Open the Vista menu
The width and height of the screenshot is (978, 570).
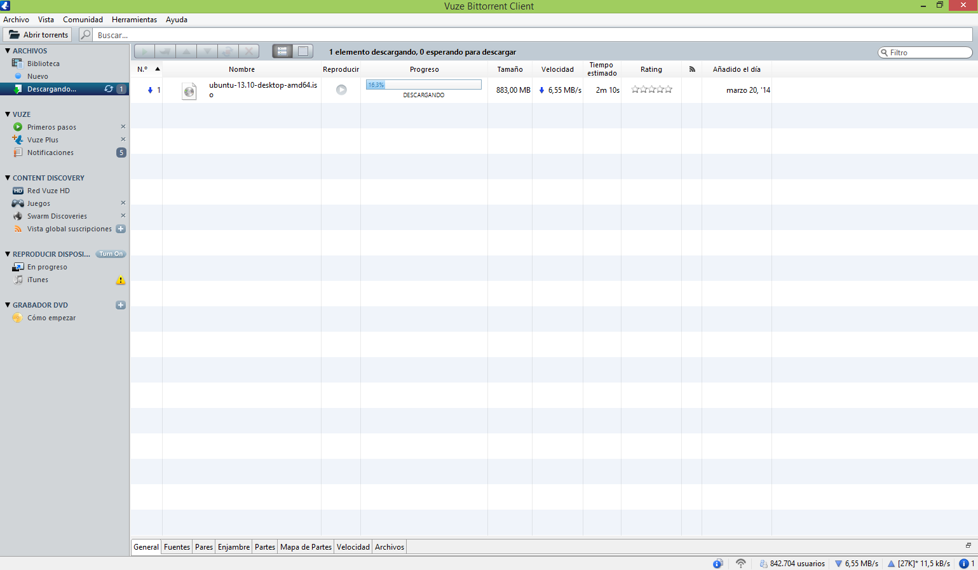tap(46, 20)
